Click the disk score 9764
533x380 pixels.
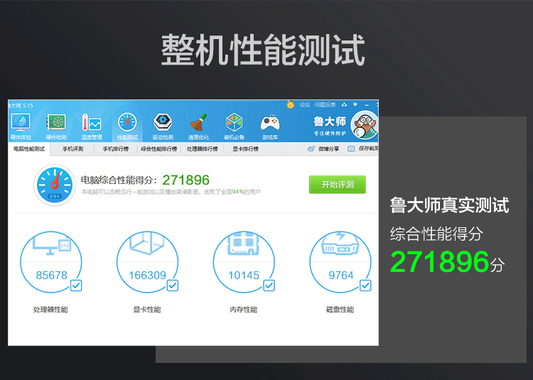pyautogui.click(x=341, y=275)
